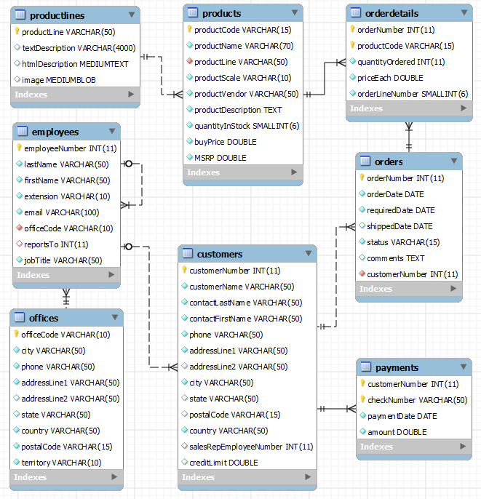Click the offices table title
This screenshot has height=499, width=481.
tap(44, 318)
